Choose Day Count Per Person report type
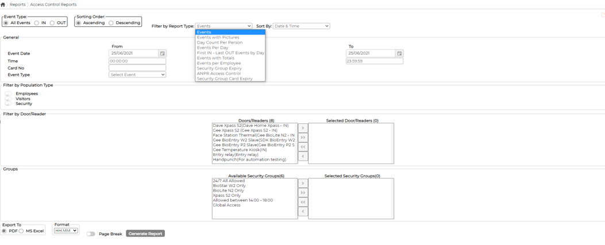 click(230, 42)
